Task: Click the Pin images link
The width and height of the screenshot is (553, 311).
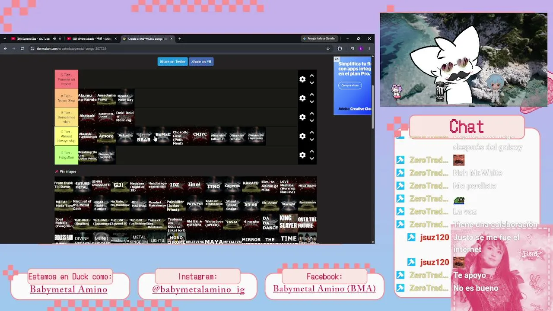Action: tap(66, 171)
